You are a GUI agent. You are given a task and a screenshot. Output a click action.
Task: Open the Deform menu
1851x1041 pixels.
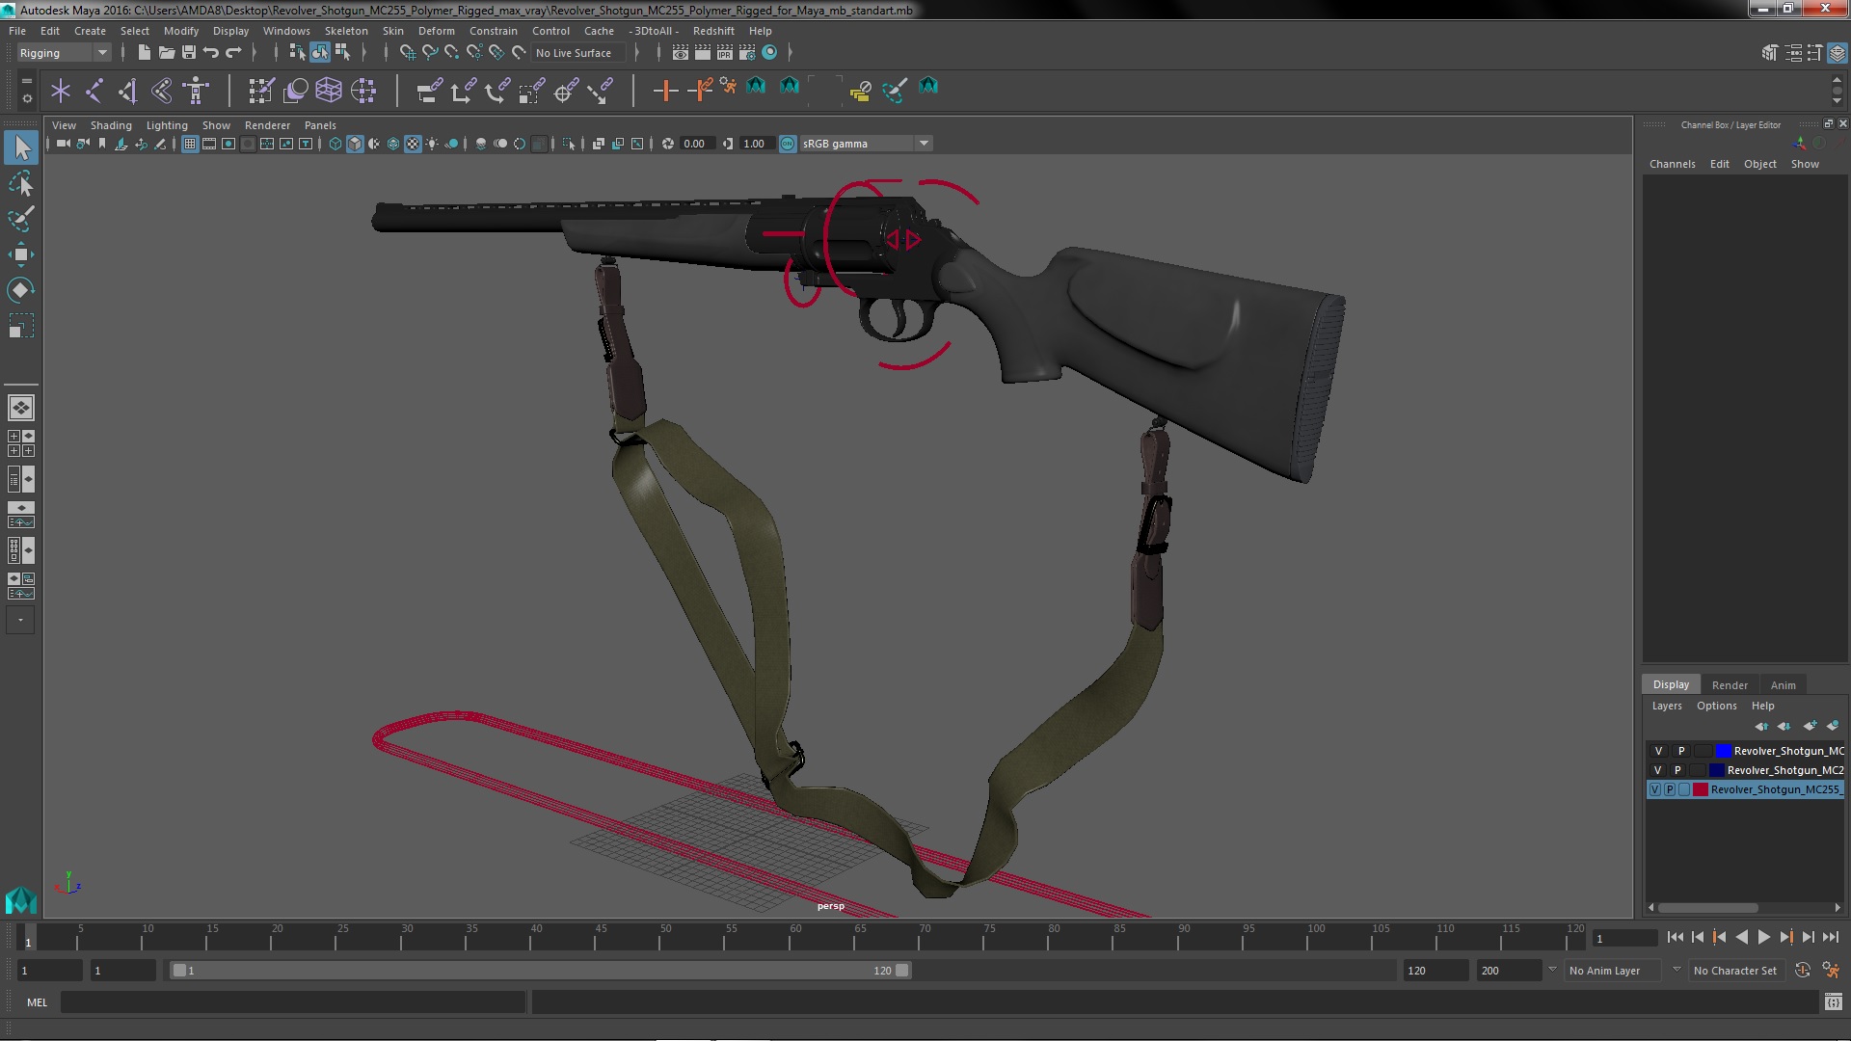[436, 31]
